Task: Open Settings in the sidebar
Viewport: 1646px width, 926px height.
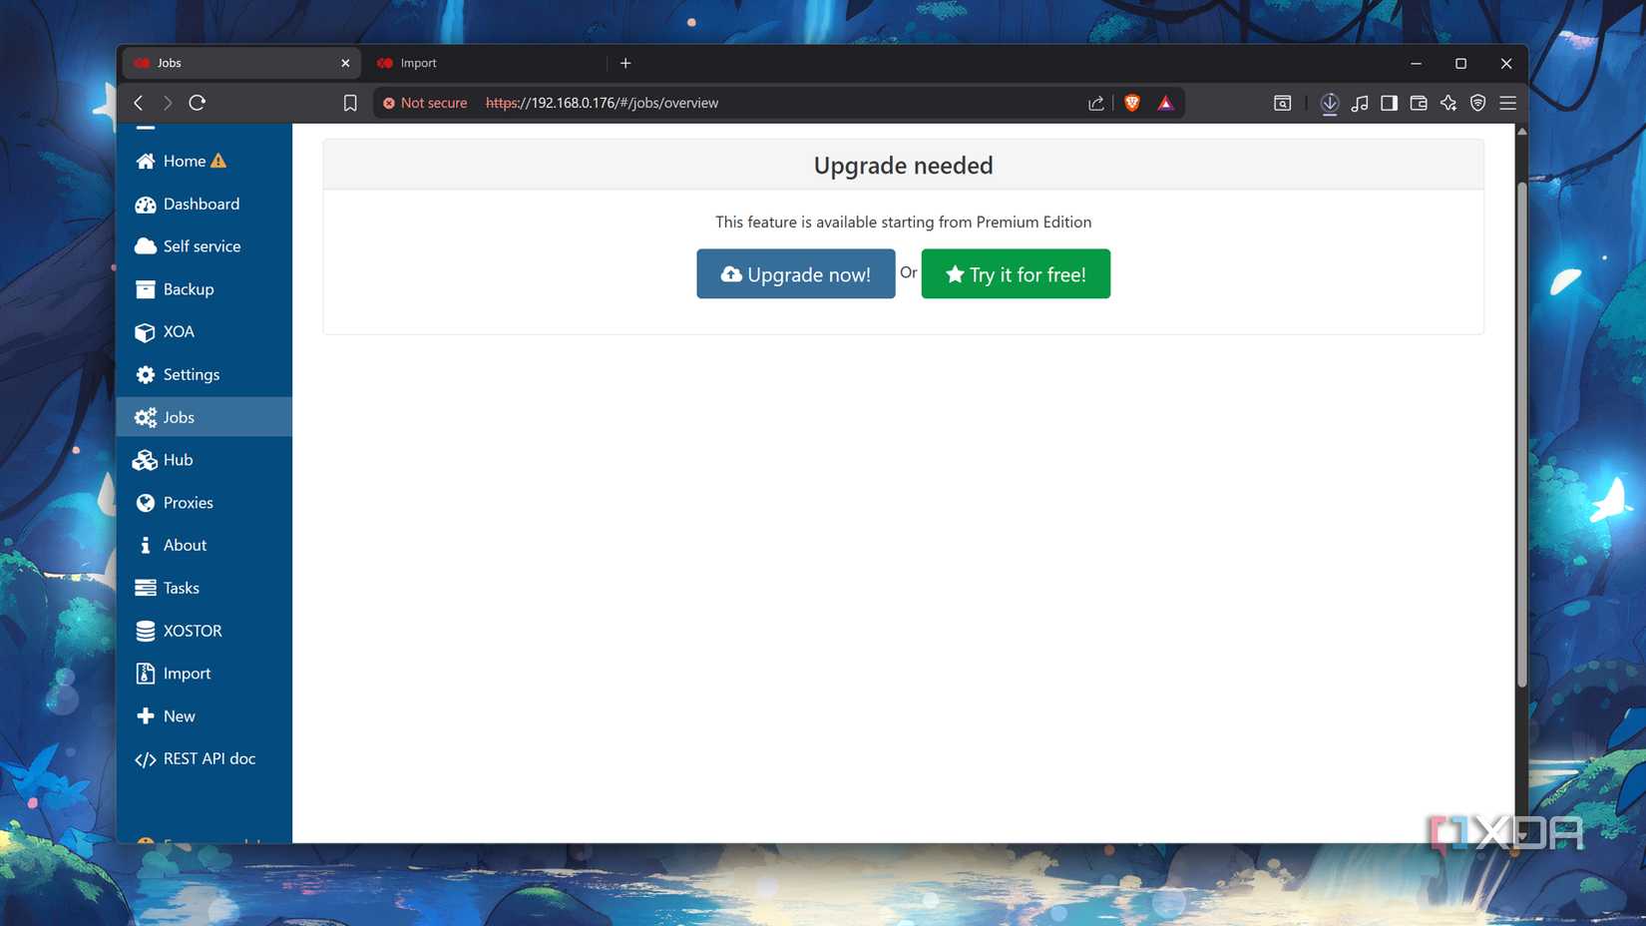Action: 204,374
